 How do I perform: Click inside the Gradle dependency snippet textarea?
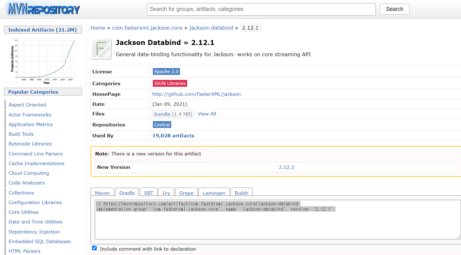278,219
